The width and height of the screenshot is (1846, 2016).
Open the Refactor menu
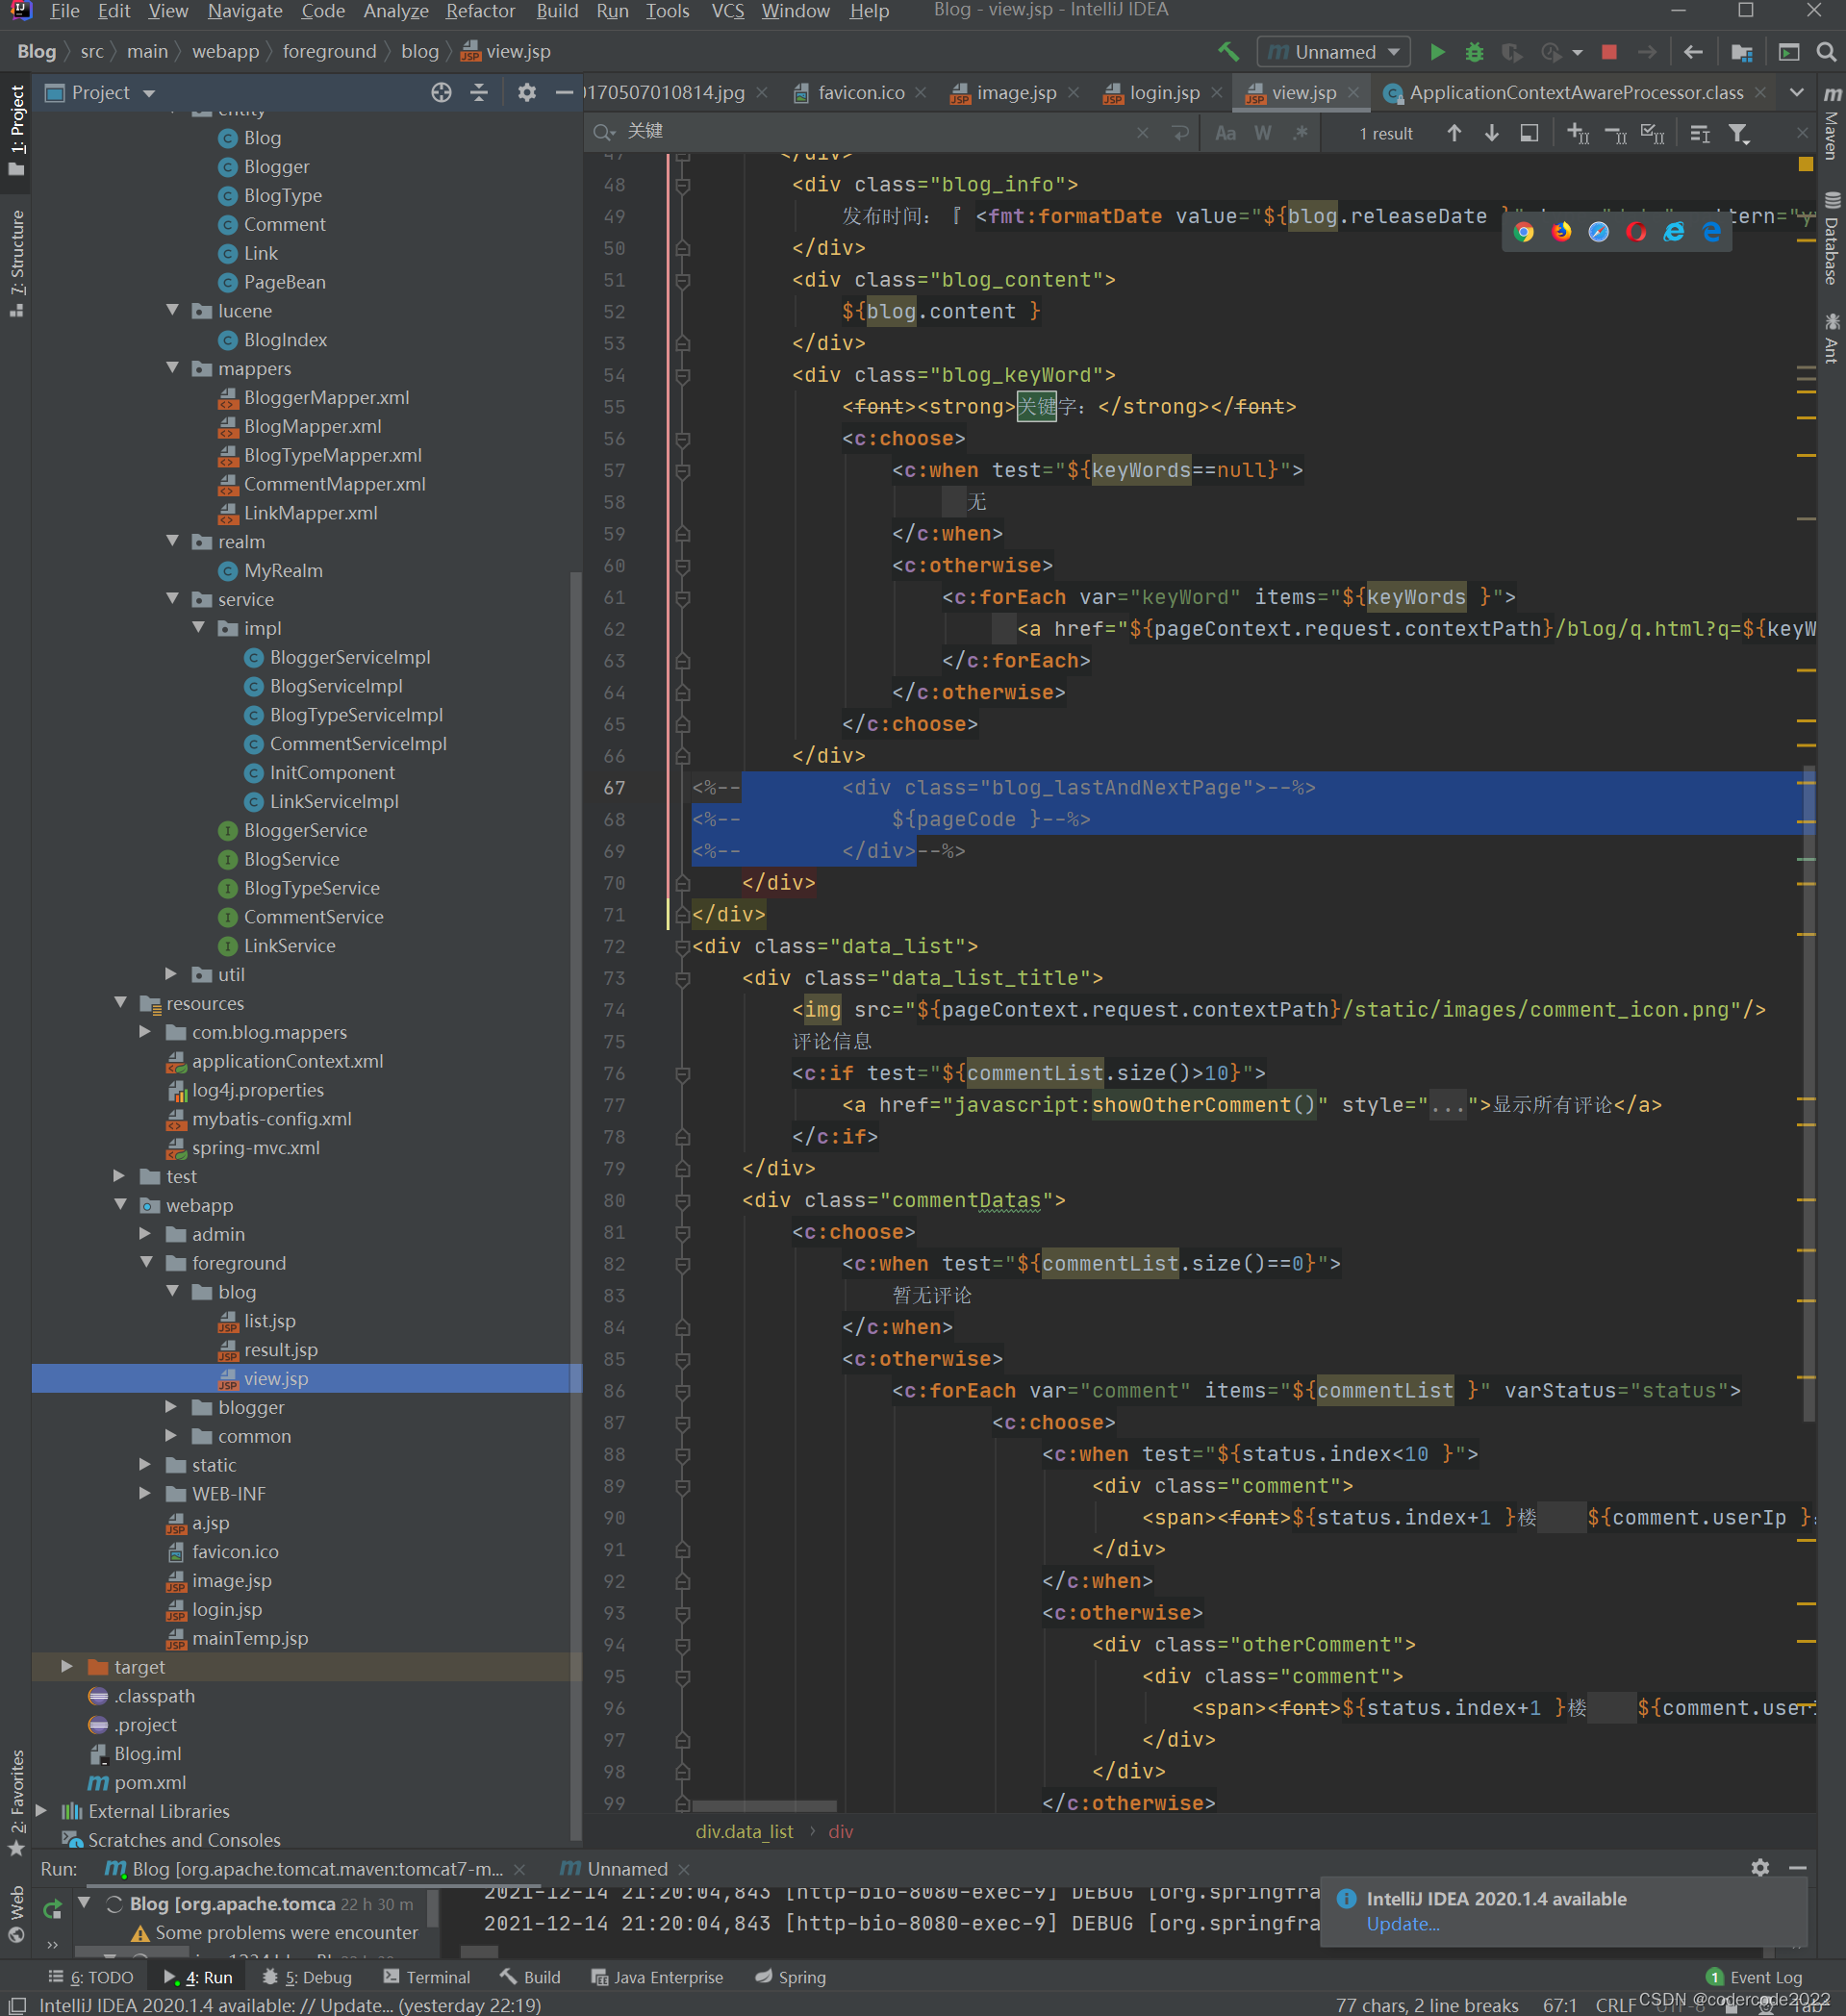pyautogui.click(x=480, y=11)
